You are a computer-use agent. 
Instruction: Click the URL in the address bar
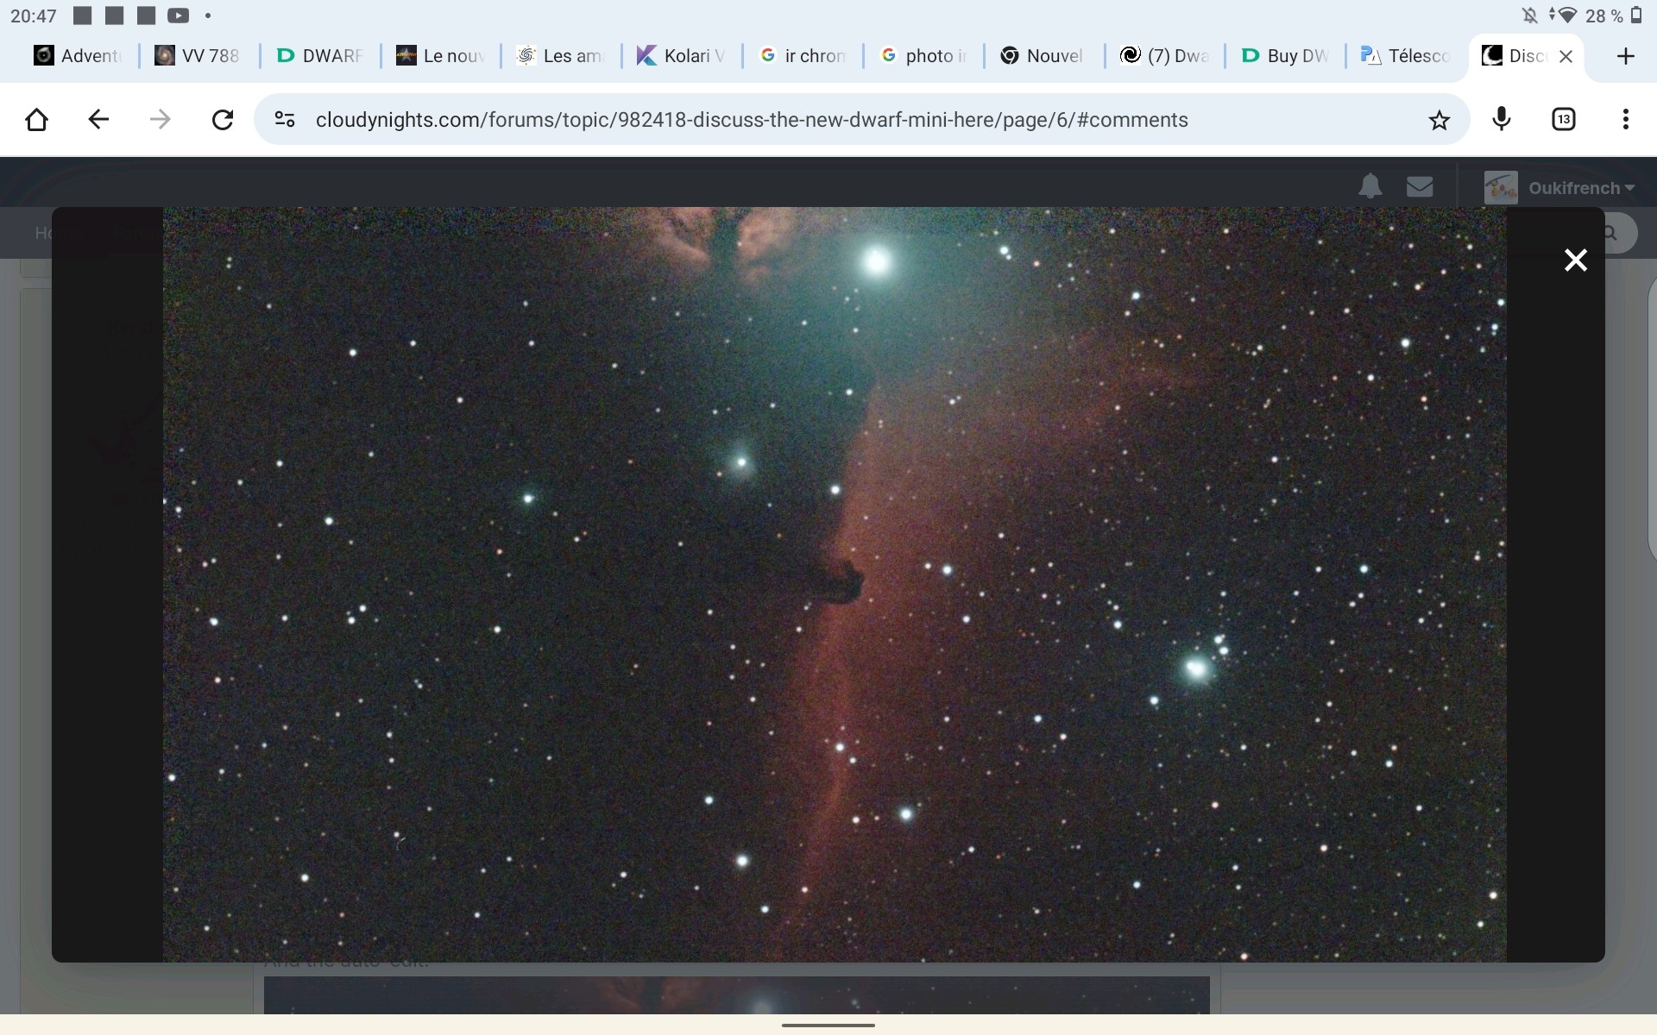752,120
